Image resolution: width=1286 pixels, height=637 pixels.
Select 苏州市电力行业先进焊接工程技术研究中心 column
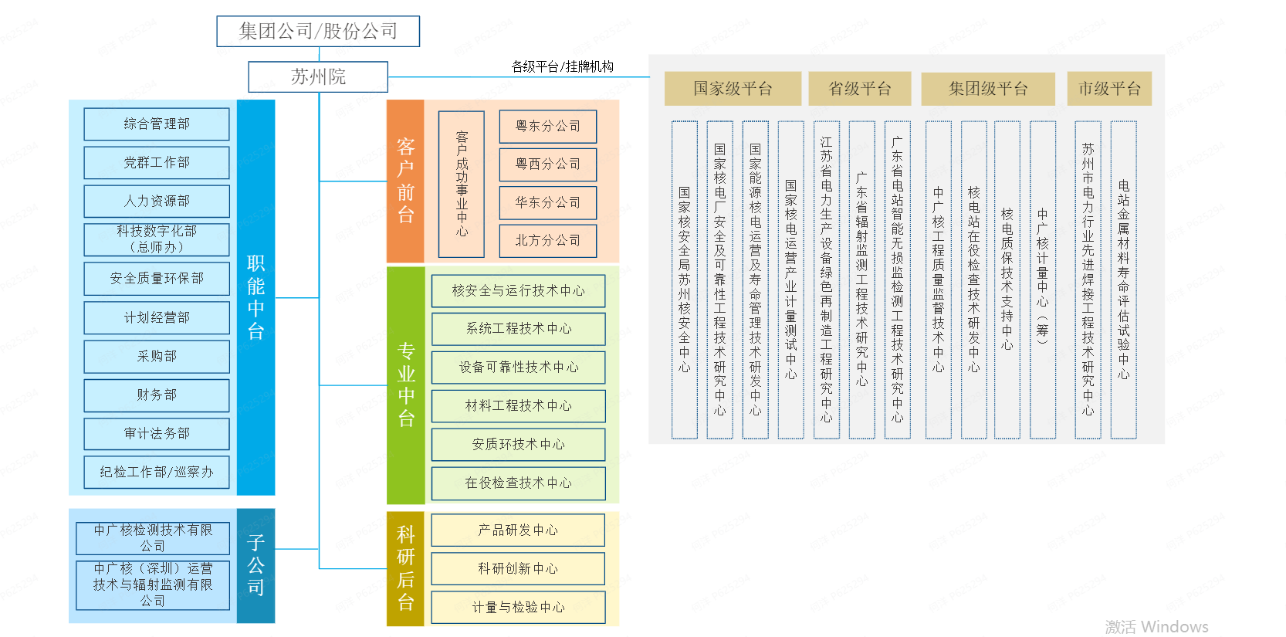[x=1088, y=280]
